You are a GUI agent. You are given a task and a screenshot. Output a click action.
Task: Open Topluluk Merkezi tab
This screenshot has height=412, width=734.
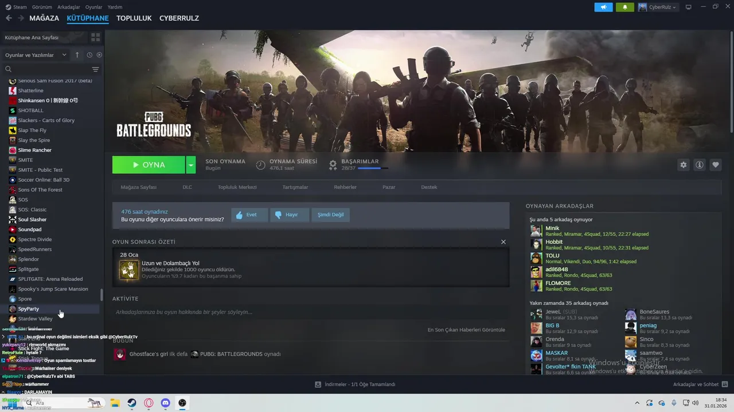click(x=237, y=187)
